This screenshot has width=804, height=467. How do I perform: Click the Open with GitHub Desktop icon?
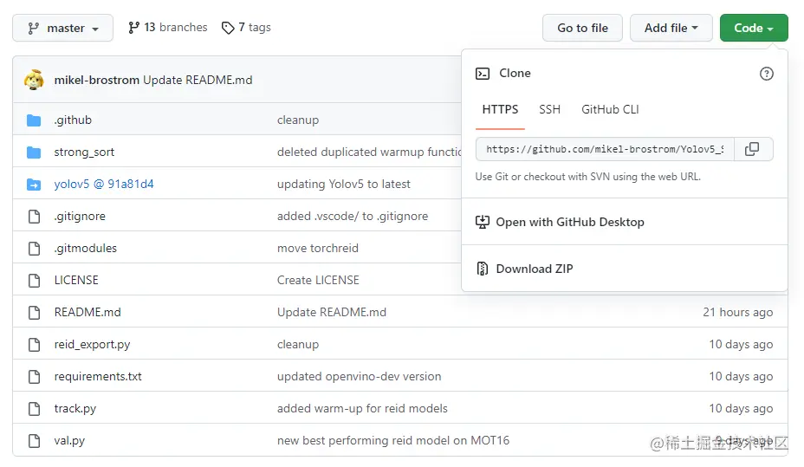point(483,222)
